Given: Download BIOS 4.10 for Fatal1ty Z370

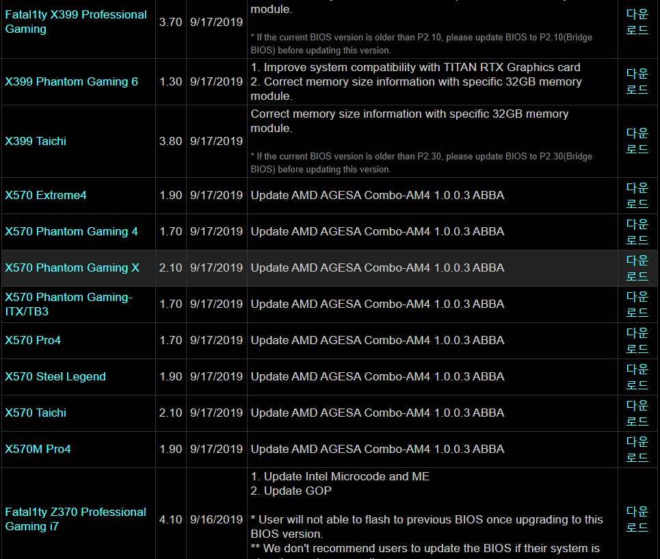Looking at the screenshot, I should tap(637, 519).
